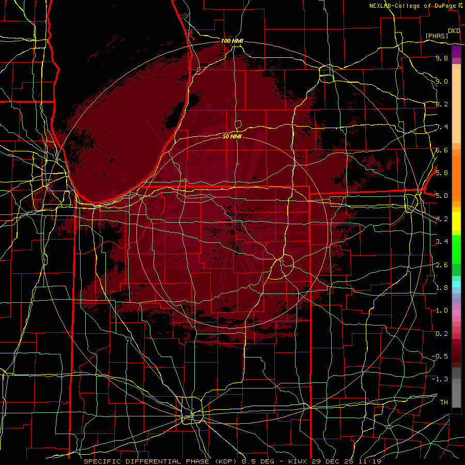Click the -1.3 value on the scale
Viewport: 465px width, 465px height.
point(440,379)
